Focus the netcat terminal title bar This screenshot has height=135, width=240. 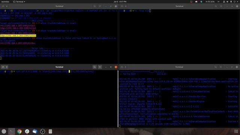click(179, 6)
